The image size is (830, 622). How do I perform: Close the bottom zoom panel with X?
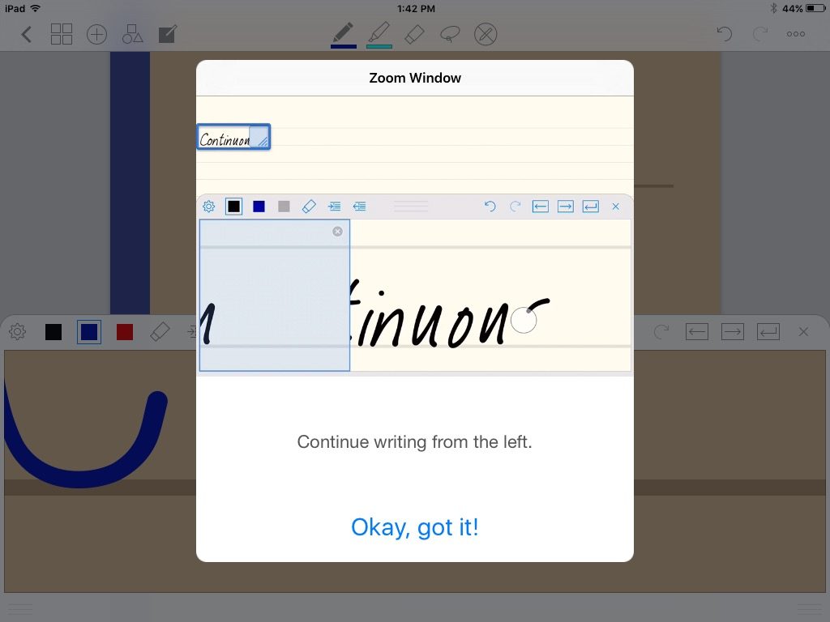tap(803, 332)
